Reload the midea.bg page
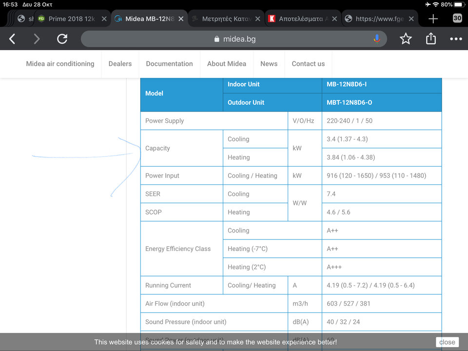The width and height of the screenshot is (468, 351). tap(62, 39)
